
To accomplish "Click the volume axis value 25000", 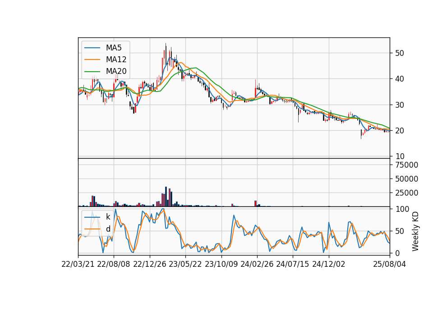I will tap(406, 193).
